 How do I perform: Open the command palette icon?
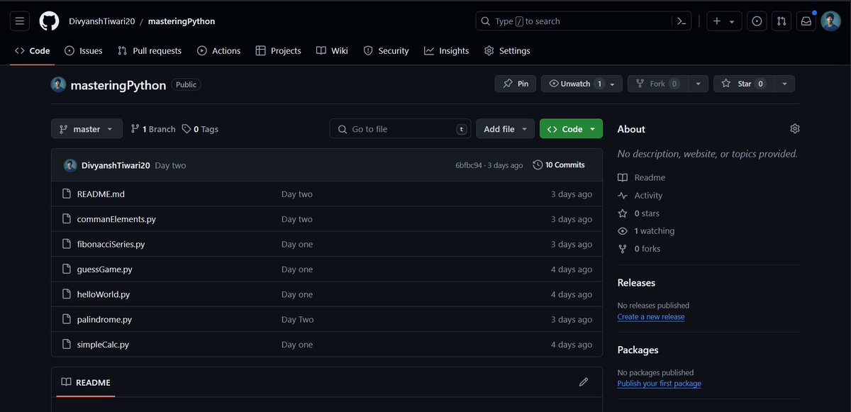(x=681, y=21)
